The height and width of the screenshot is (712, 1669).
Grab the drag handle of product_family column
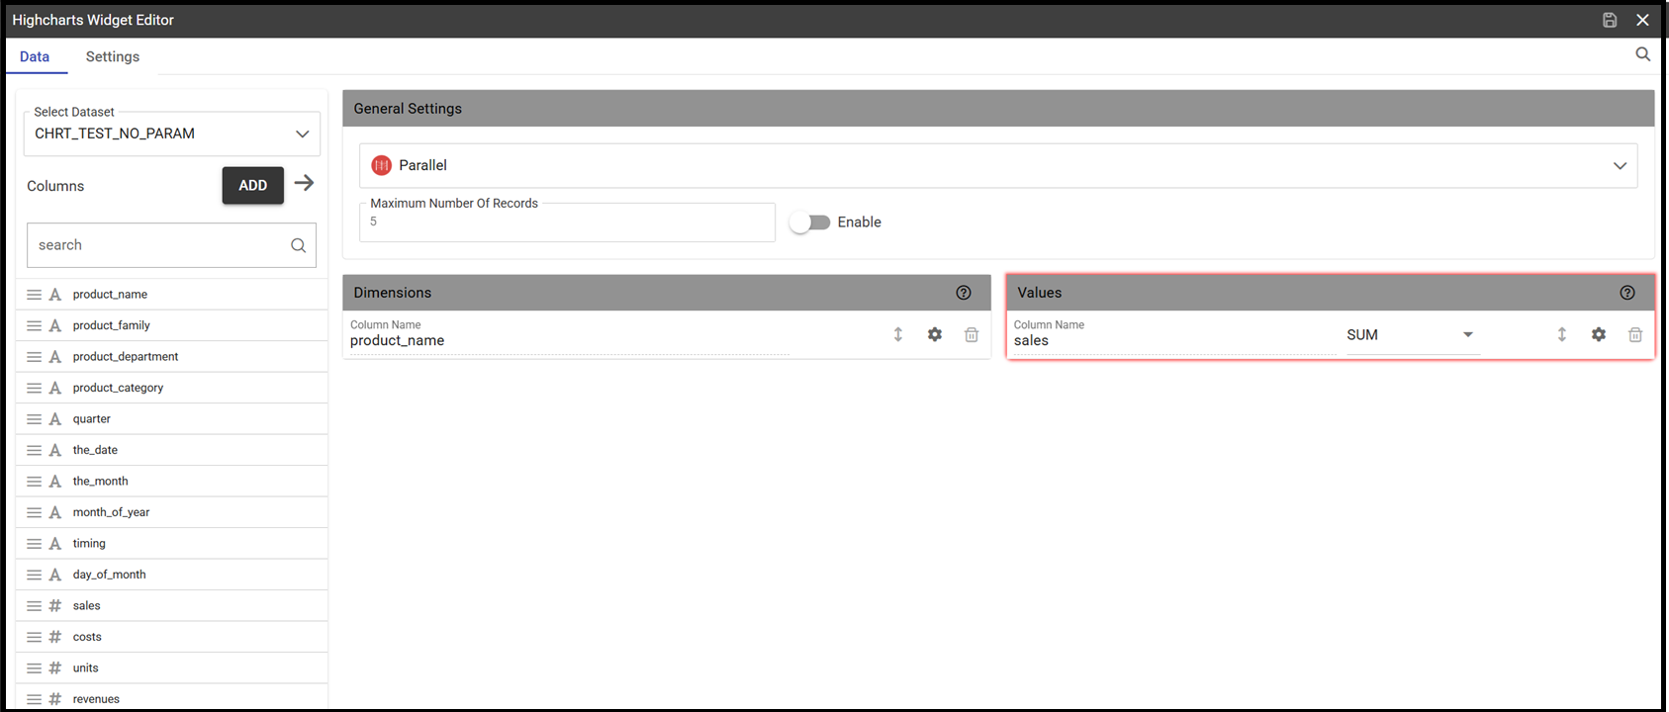(x=34, y=325)
